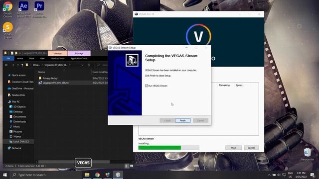Expand the address bar history dropdown
Image resolution: width=319 pixels, height=179 pixels.
82,65
